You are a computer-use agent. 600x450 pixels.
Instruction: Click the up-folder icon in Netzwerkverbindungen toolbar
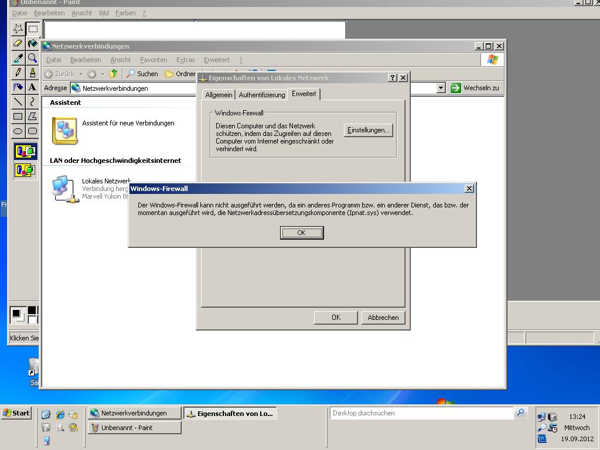pyautogui.click(x=113, y=73)
